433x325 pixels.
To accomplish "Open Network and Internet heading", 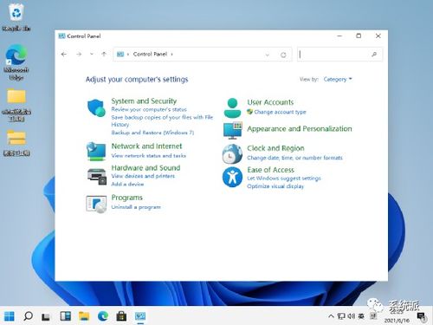I will click(x=146, y=146).
